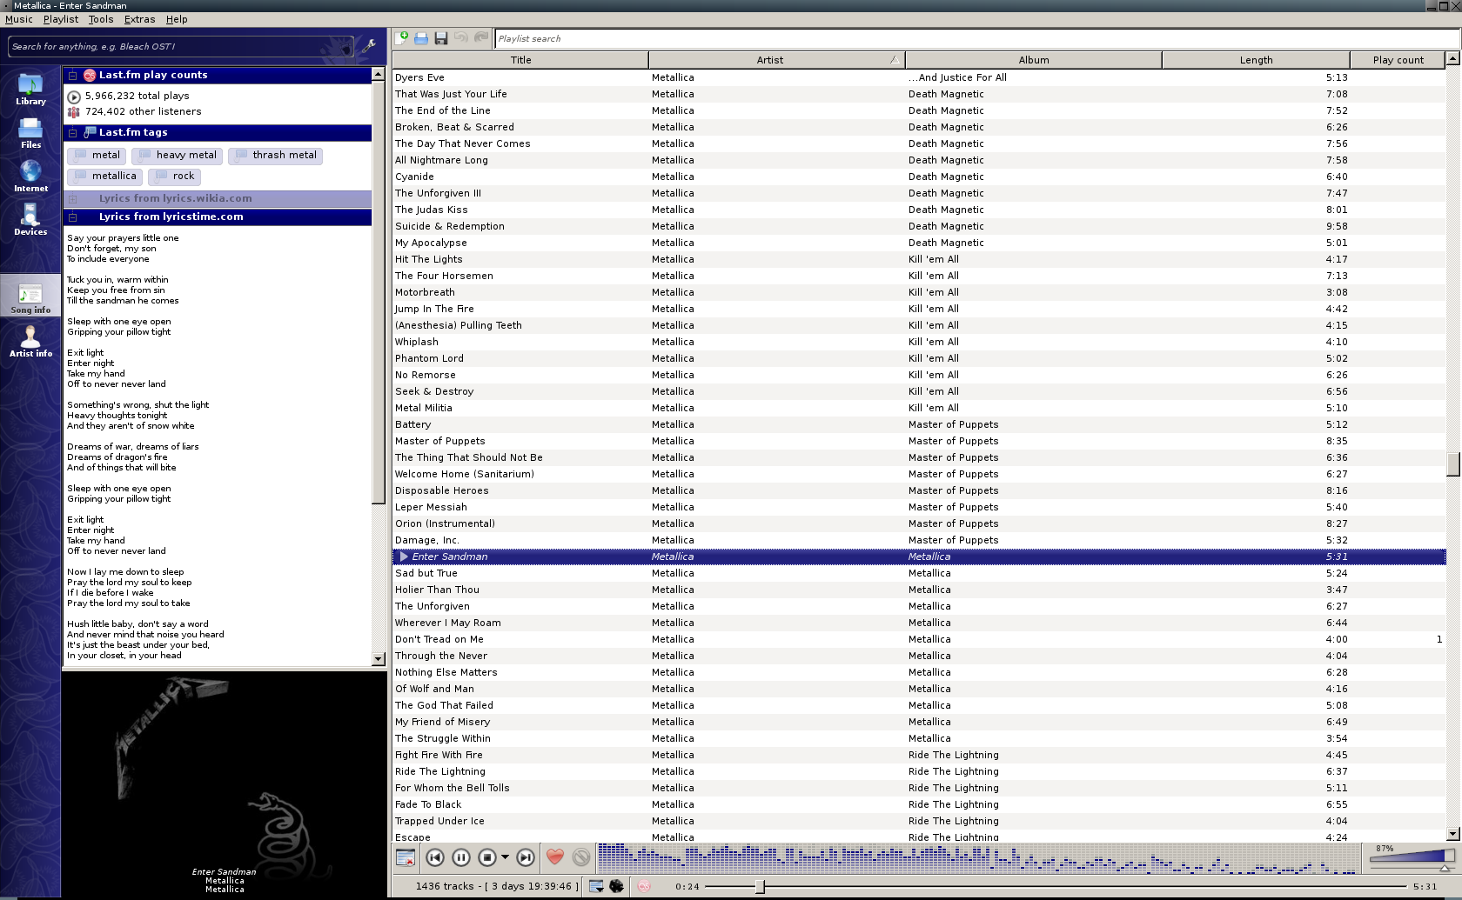
Task: Toggle Last.fm scrobbling in the status bar
Action: tap(644, 886)
